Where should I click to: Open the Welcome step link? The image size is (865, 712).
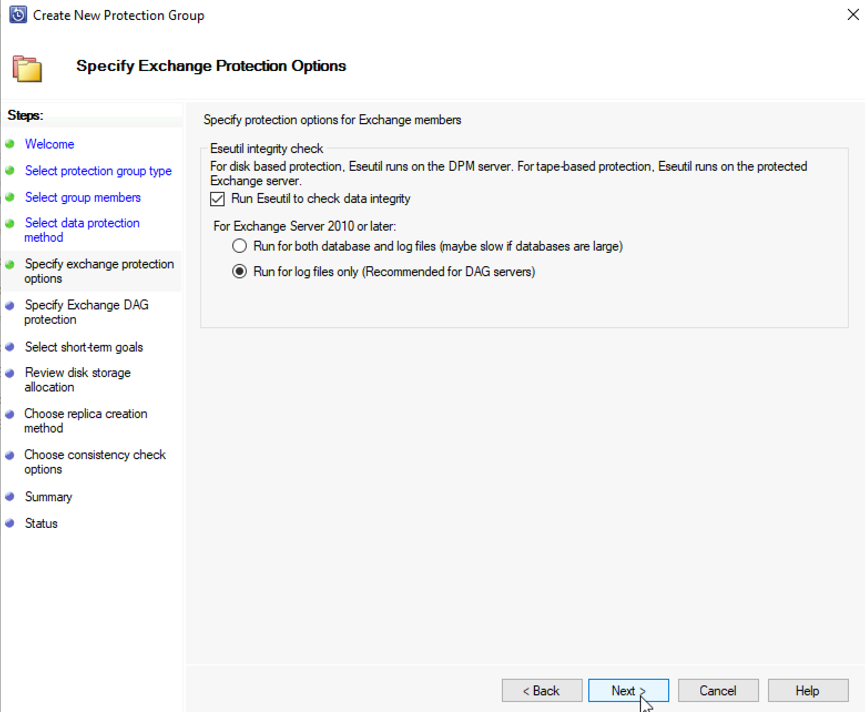click(49, 144)
